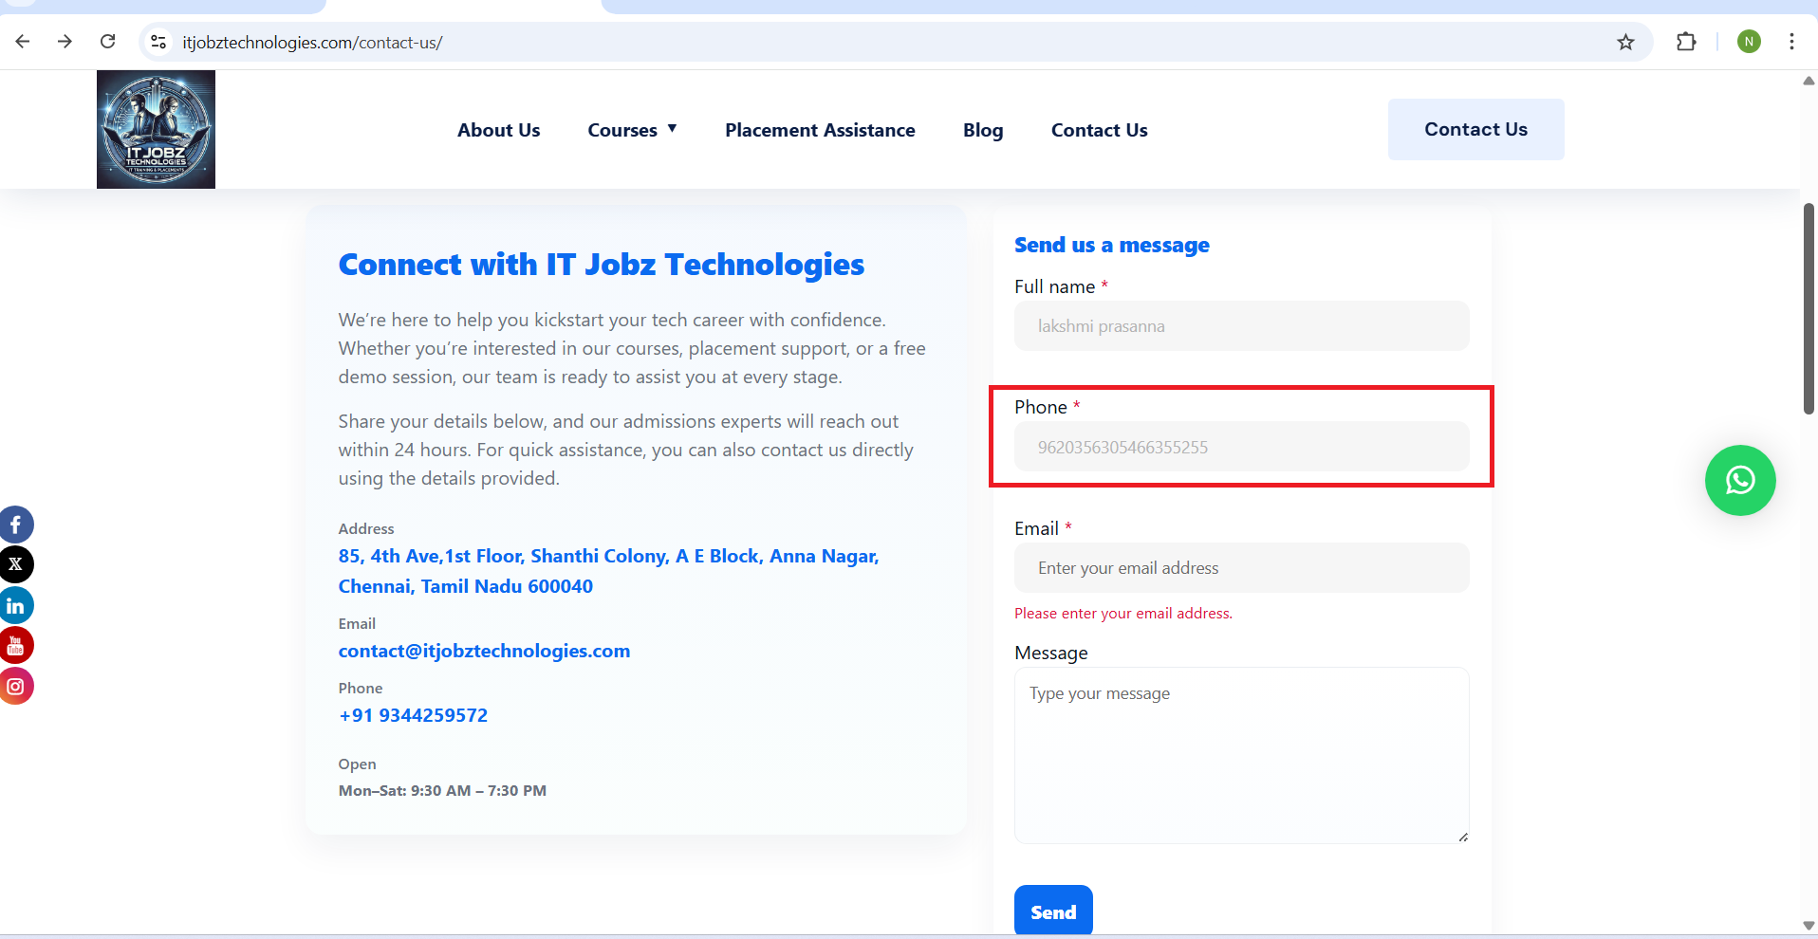Open Chrome three-dot menu
1818x939 pixels.
(1791, 42)
